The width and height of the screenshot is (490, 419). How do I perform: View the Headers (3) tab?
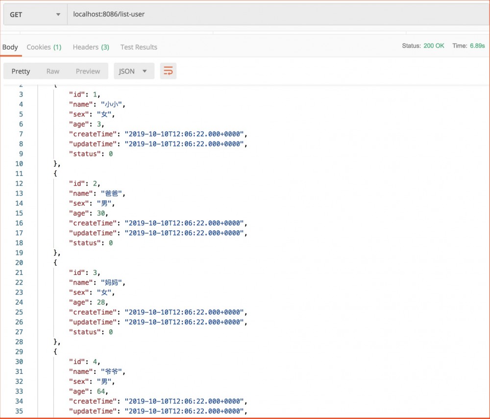pos(90,47)
